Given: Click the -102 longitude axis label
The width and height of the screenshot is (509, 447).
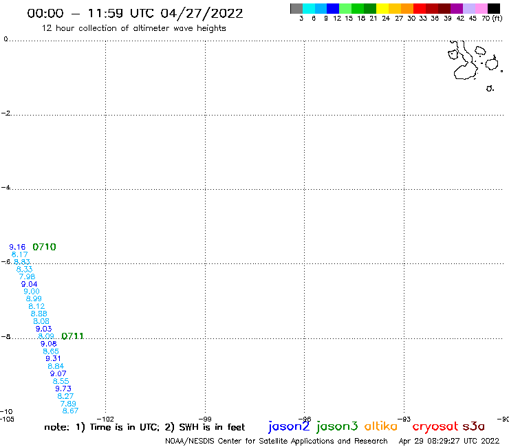Looking at the screenshot, I should coord(105,419).
